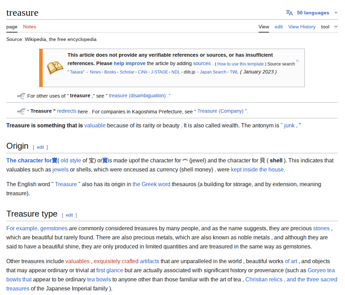Open the sources link in notice
Image resolution: width=345 pixels, height=295 pixels.
(x=202, y=63)
